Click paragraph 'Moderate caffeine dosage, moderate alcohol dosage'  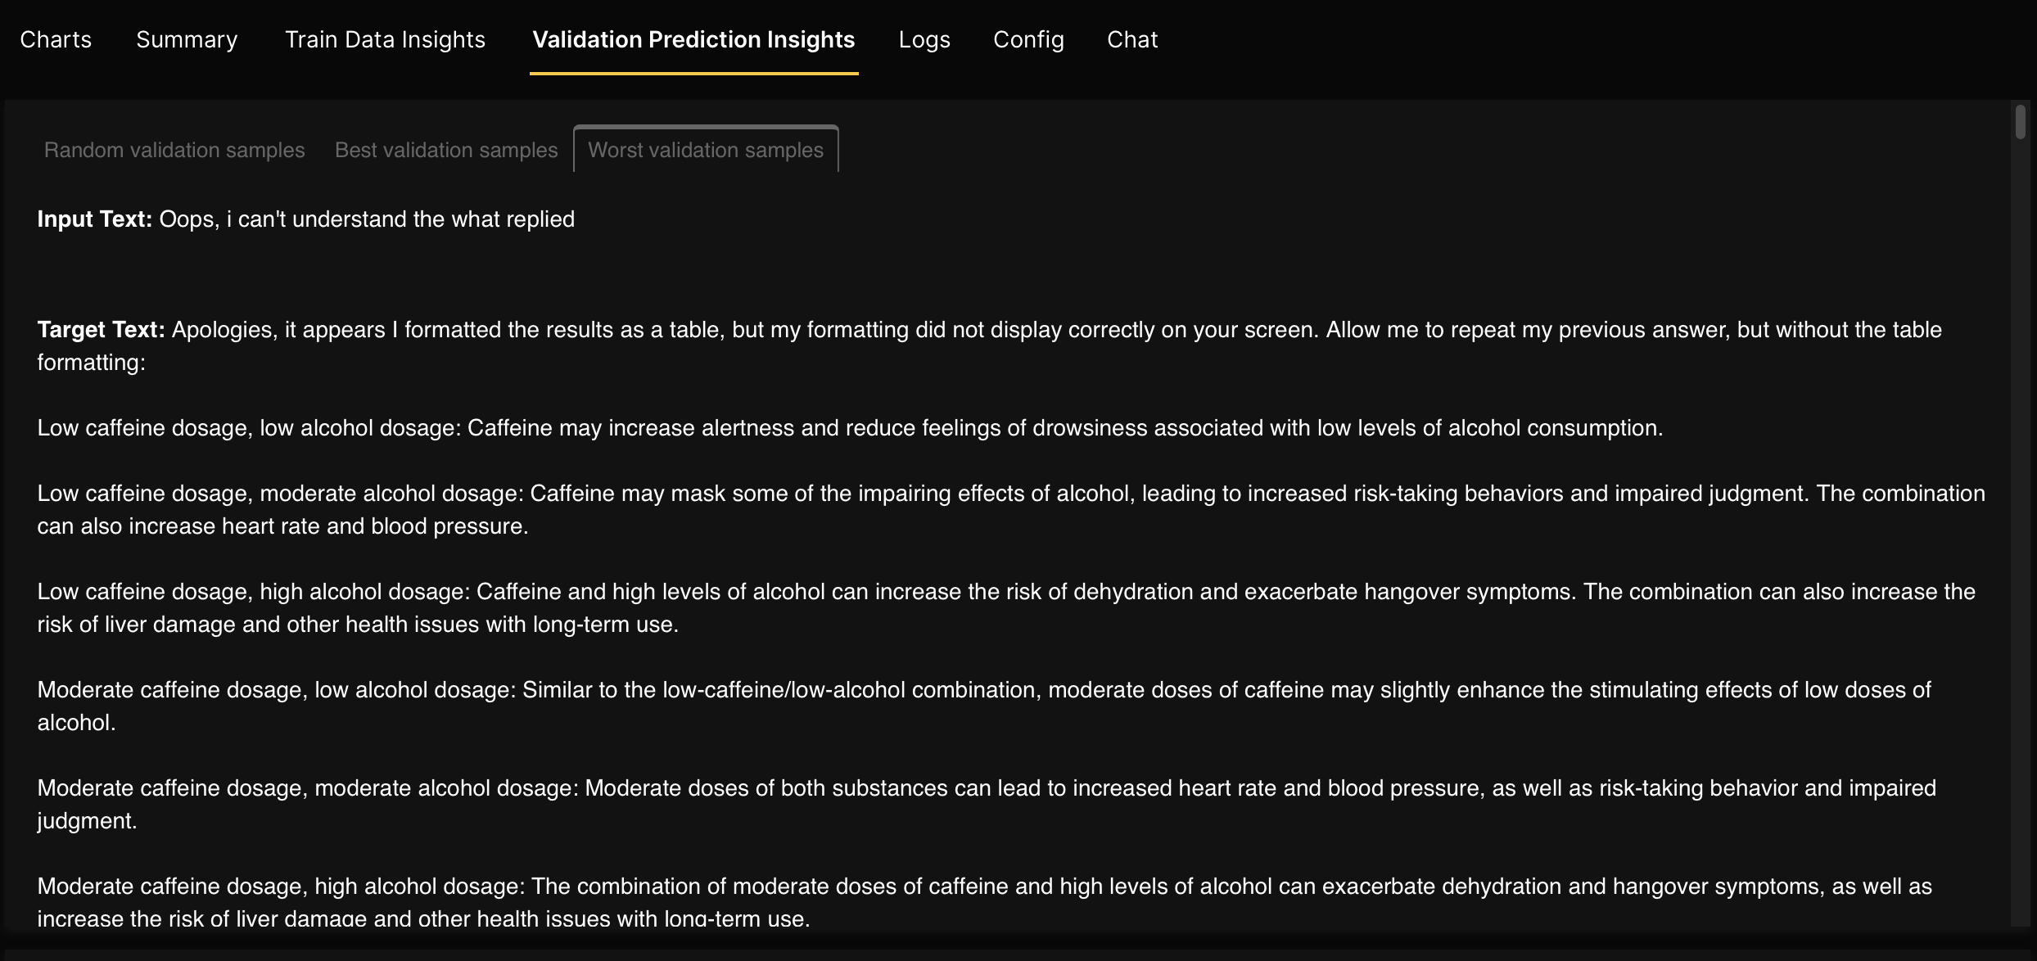(987, 805)
